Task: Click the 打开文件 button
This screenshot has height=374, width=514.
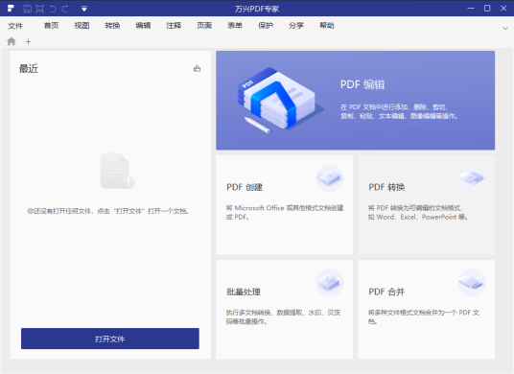Action: tap(110, 339)
